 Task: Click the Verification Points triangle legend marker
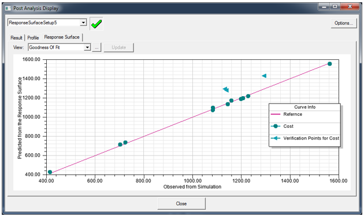click(276, 138)
